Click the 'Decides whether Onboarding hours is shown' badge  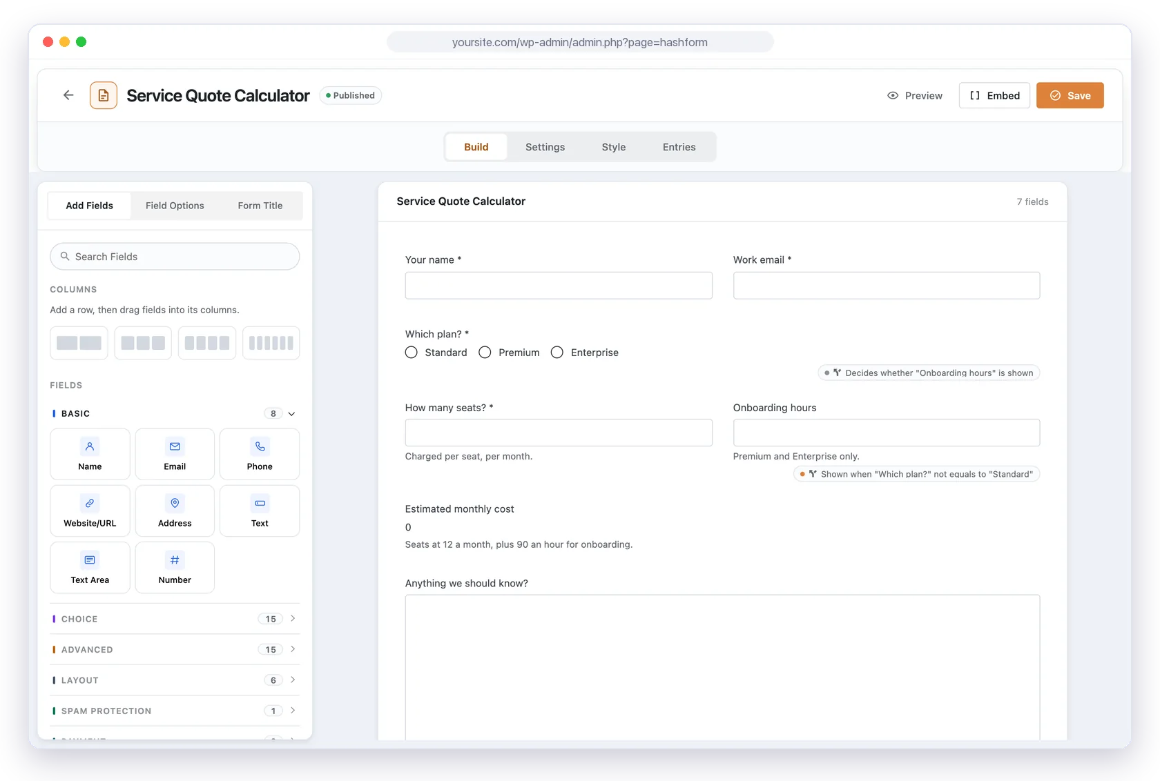pyautogui.click(x=929, y=373)
